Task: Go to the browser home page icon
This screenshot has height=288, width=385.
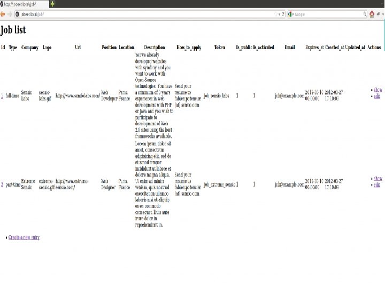Action: [372, 14]
